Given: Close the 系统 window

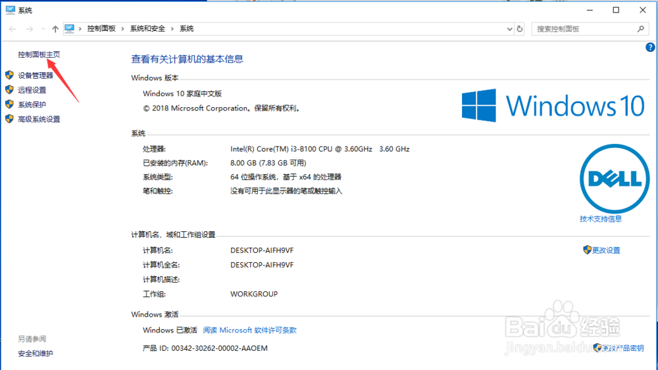Looking at the screenshot, I should tap(642, 10).
